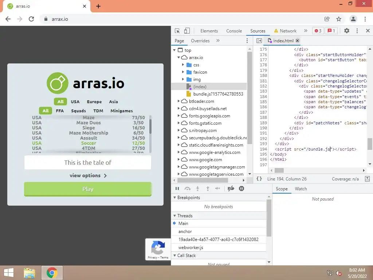Viewport: 373px width, 280px height.
Task: Click the server list scrollbar
Action: tap(150, 127)
